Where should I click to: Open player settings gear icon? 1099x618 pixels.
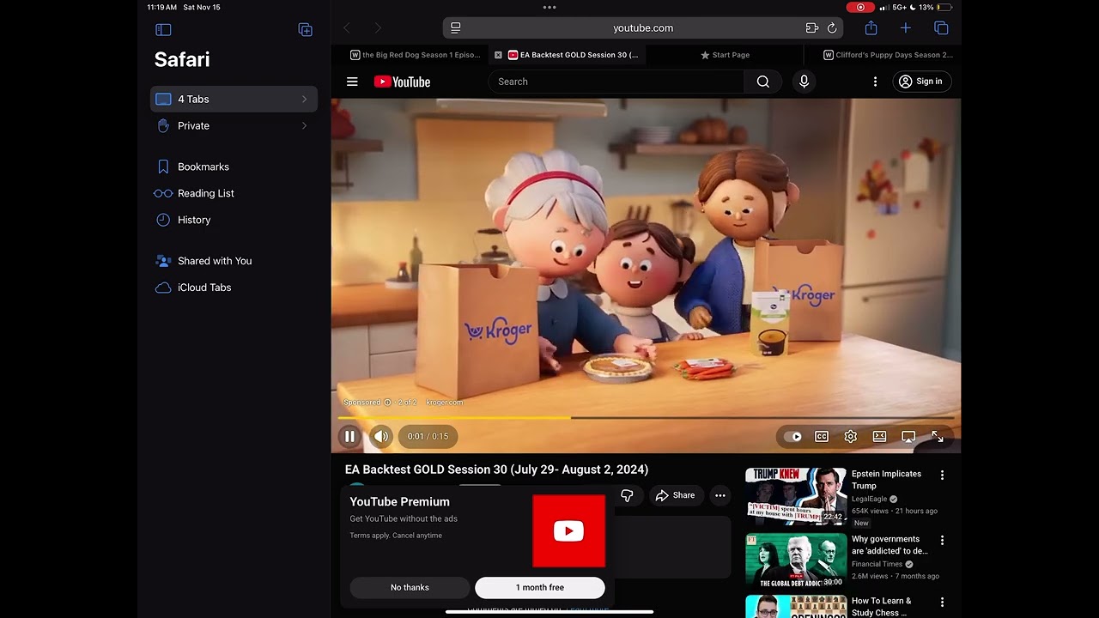850,436
